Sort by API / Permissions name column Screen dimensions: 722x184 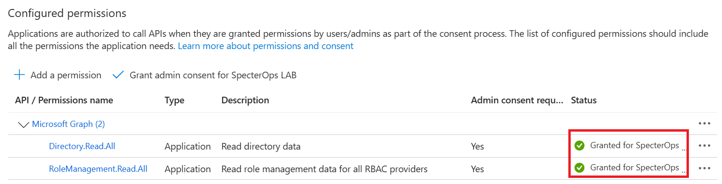64,100
